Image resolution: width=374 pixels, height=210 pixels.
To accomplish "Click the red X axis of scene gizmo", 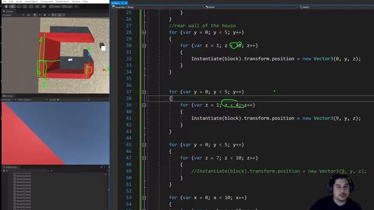I will coord(104,70).
